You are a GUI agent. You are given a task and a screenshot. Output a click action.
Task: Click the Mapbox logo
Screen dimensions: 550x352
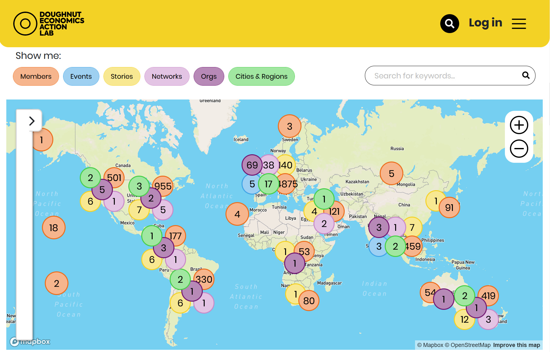coord(30,342)
